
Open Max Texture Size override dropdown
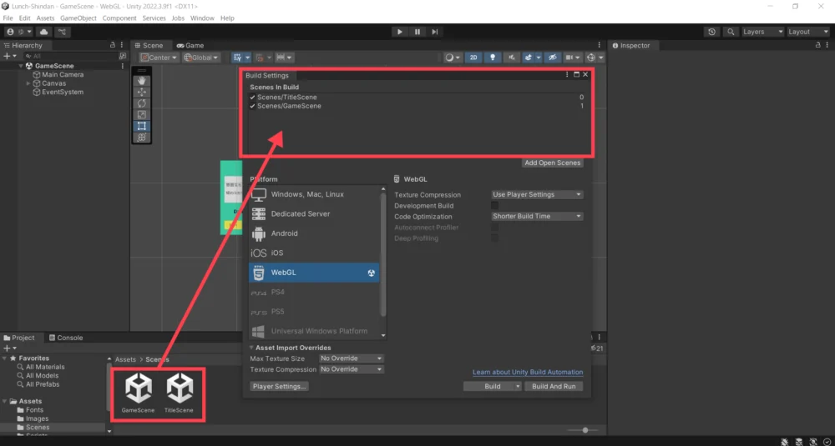pyautogui.click(x=351, y=358)
